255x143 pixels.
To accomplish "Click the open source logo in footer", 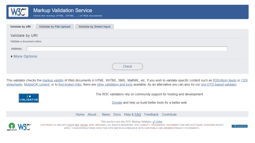I will click(11, 127).
